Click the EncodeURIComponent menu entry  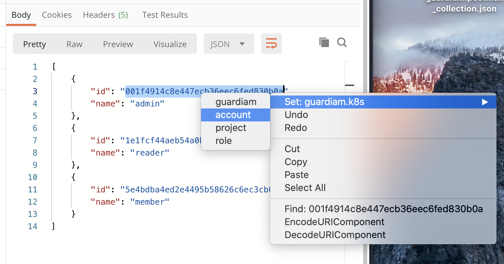[x=334, y=222]
